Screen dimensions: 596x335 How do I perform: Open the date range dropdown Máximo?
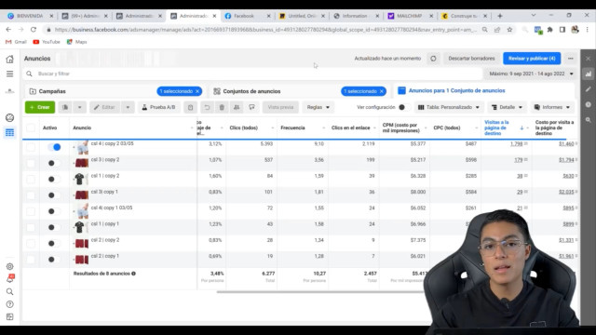(x=531, y=74)
